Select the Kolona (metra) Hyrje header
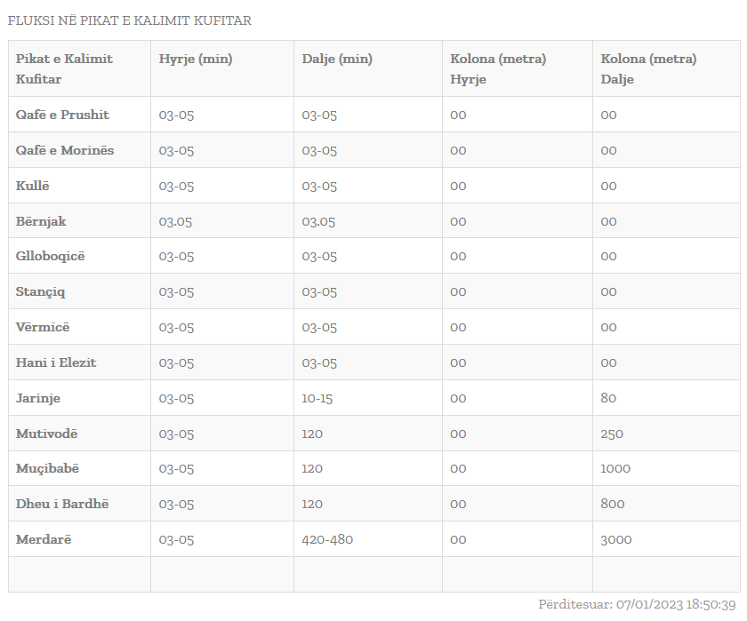This screenshot has height=621, width=747. pos(498,68)
